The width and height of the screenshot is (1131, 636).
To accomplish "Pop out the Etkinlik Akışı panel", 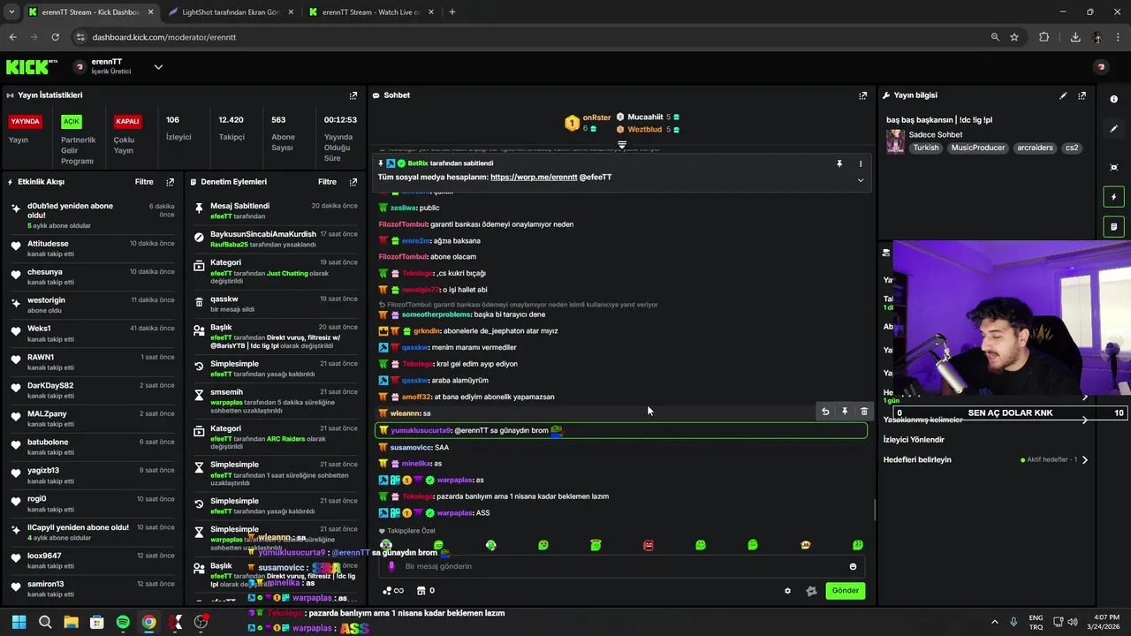I will tap(170, 182).
